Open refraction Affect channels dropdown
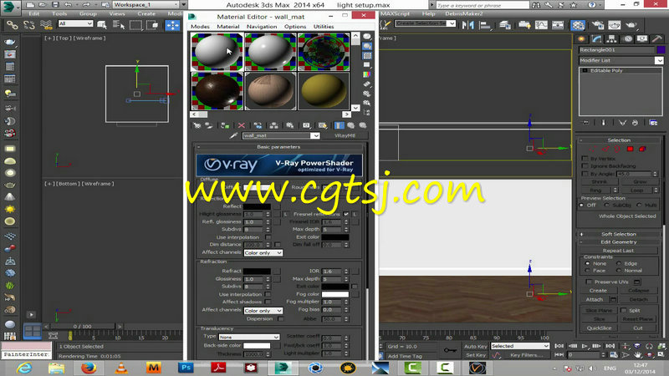669x376 pixels. (x=263, y=311)
